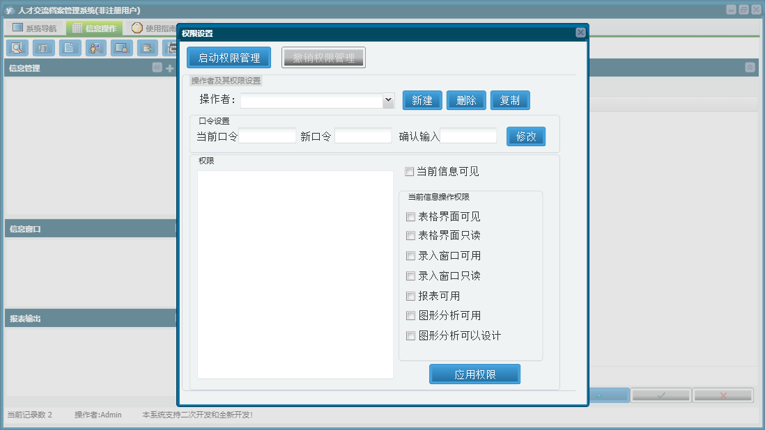Click the 当前记录数 2 status text
The width and height of the screenshot is (765, 430).
29,415
